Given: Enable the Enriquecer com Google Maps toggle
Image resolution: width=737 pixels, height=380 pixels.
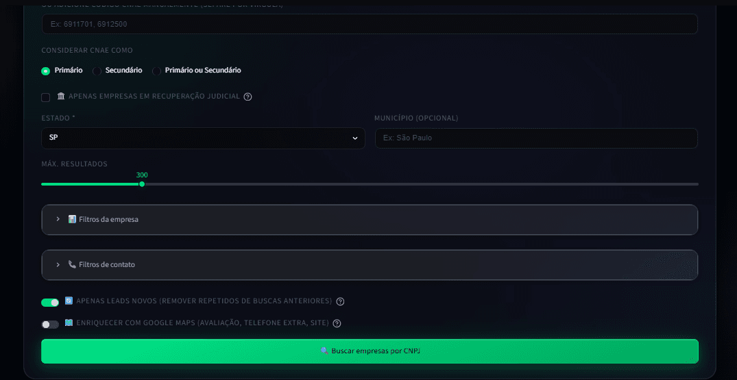Looking at the screenshot, I should (x=50, y=324).
